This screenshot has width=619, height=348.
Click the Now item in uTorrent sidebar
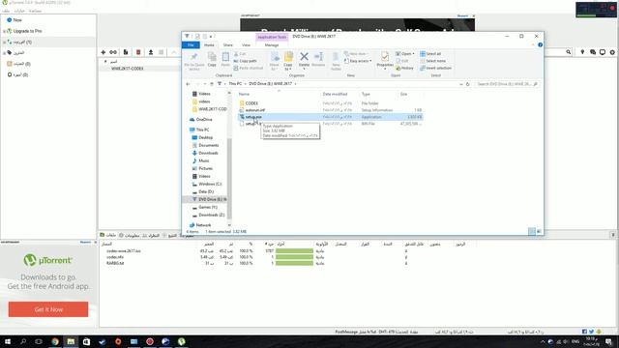click(x=15, y=19)
